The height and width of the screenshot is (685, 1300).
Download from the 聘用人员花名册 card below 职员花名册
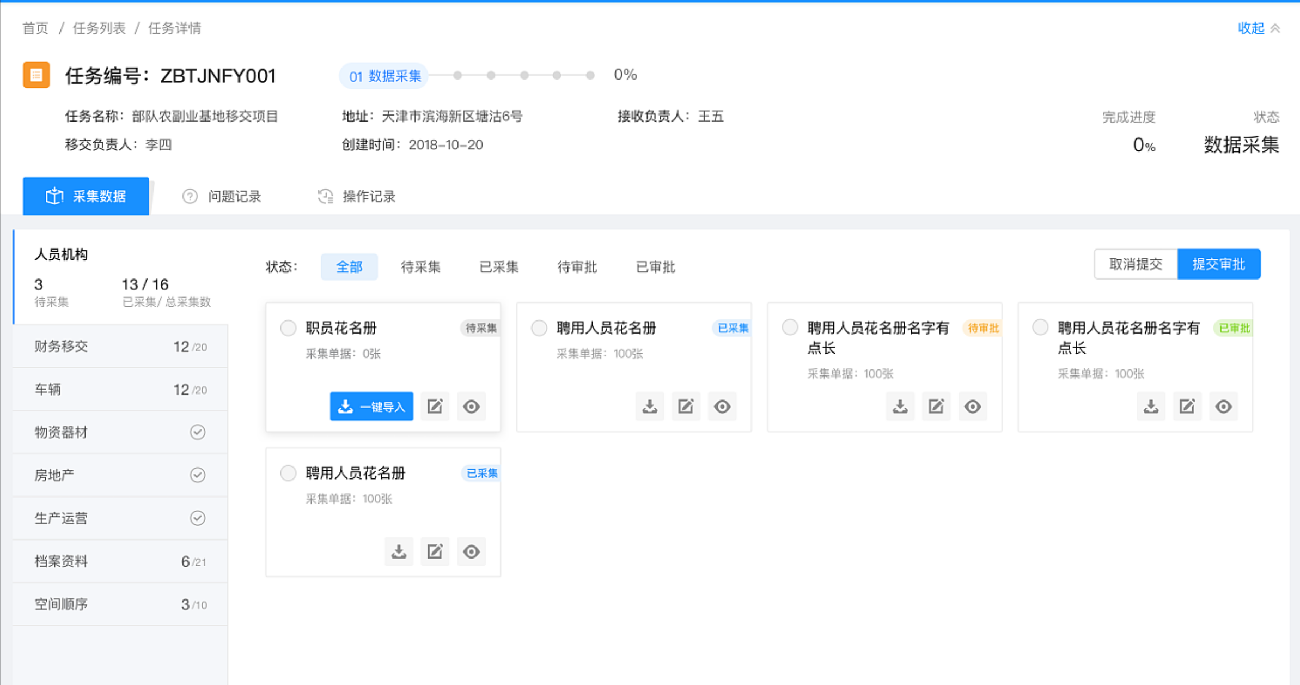pyautogui.click(x=399, y=551)
